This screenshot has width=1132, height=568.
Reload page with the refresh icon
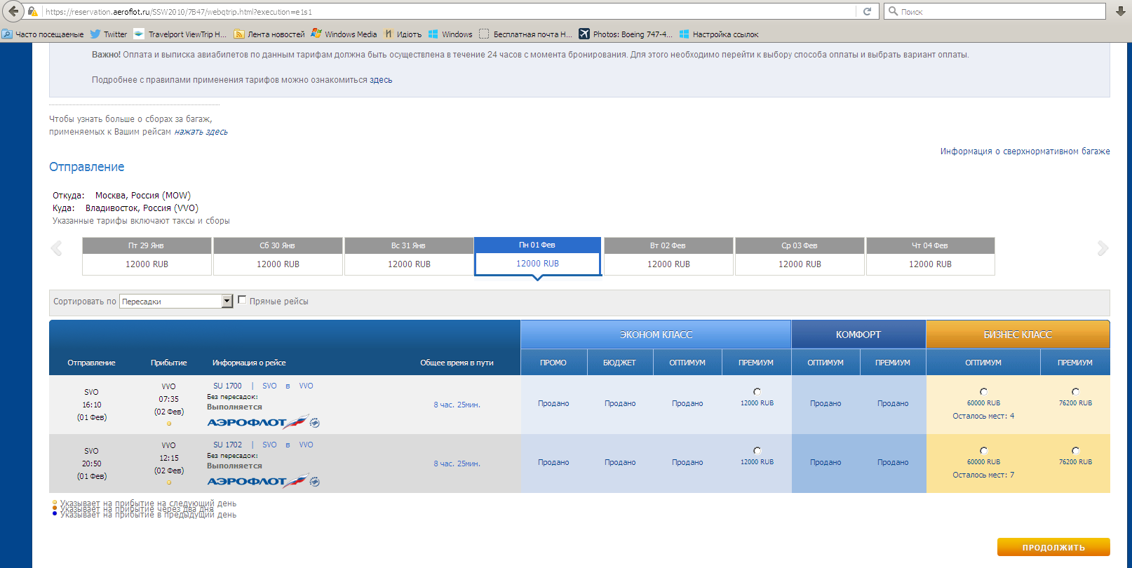click(867, 11)
